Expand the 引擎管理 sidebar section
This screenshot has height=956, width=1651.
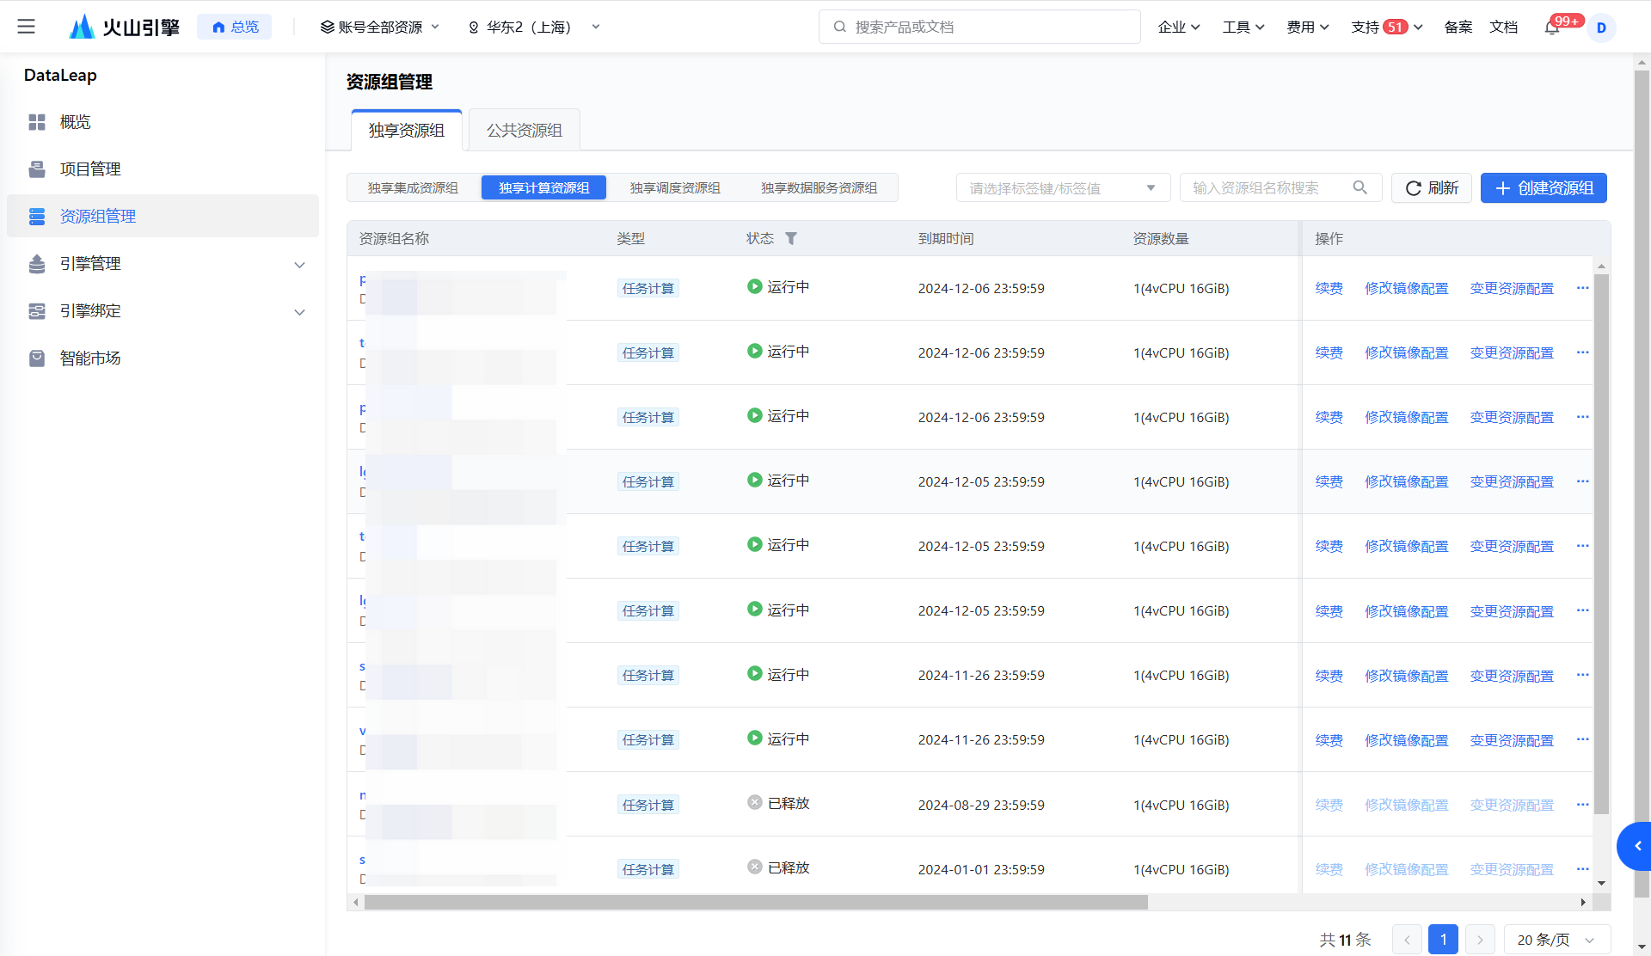[299, 265]
